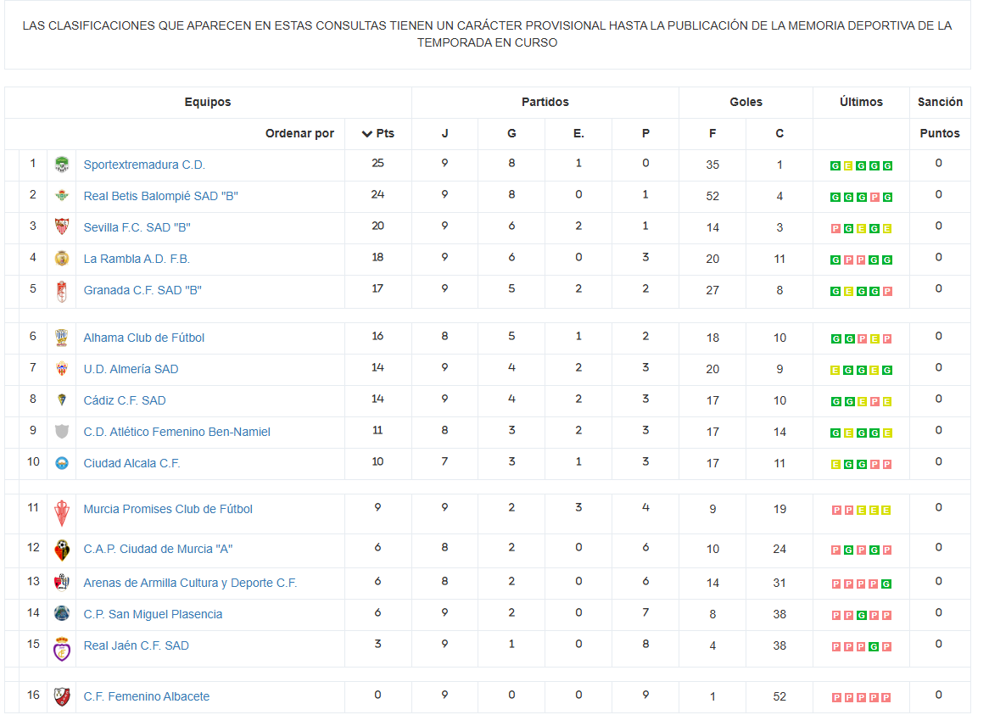Image resolution: width=989 pixels, height=715 pixels.
Task: Open the Murcia Promises Club de Fútbol link
Action: [168, 510]
